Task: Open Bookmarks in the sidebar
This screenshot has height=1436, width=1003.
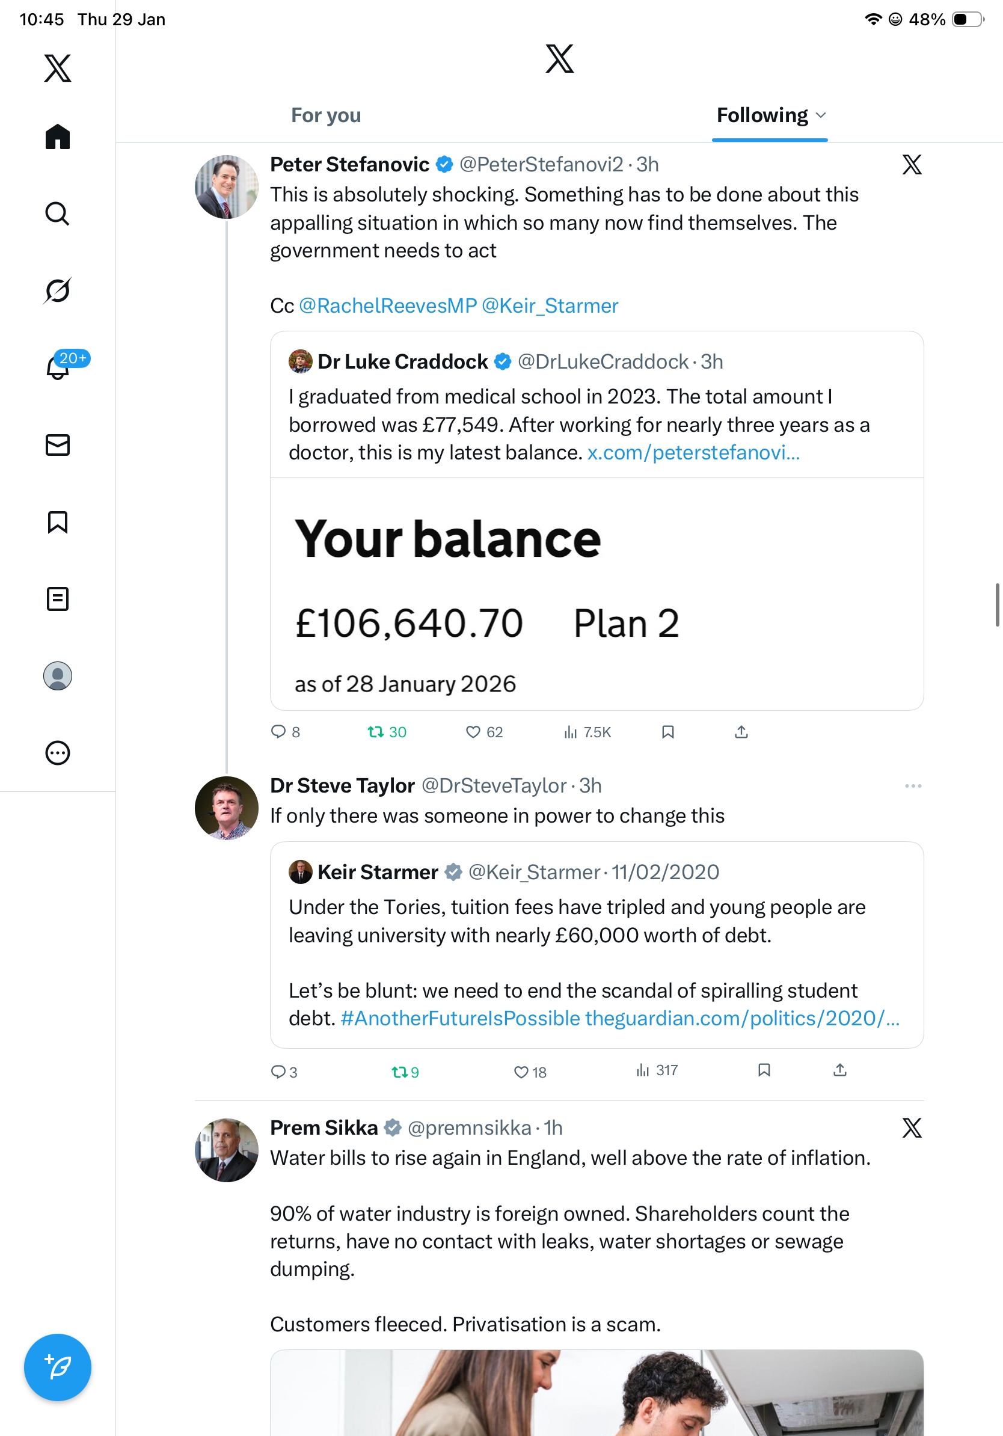Action: click(x=58, y=522)
